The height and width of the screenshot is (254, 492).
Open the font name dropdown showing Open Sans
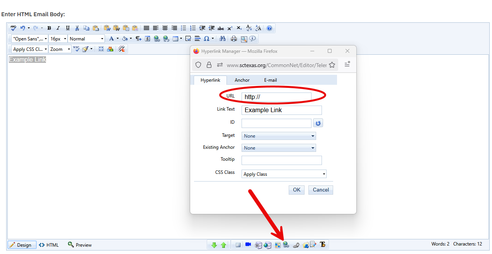[x=30, y=39]
